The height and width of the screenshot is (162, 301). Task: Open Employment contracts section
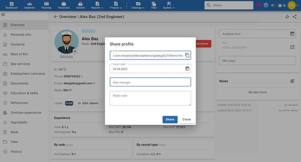click(x=24, y=73)
